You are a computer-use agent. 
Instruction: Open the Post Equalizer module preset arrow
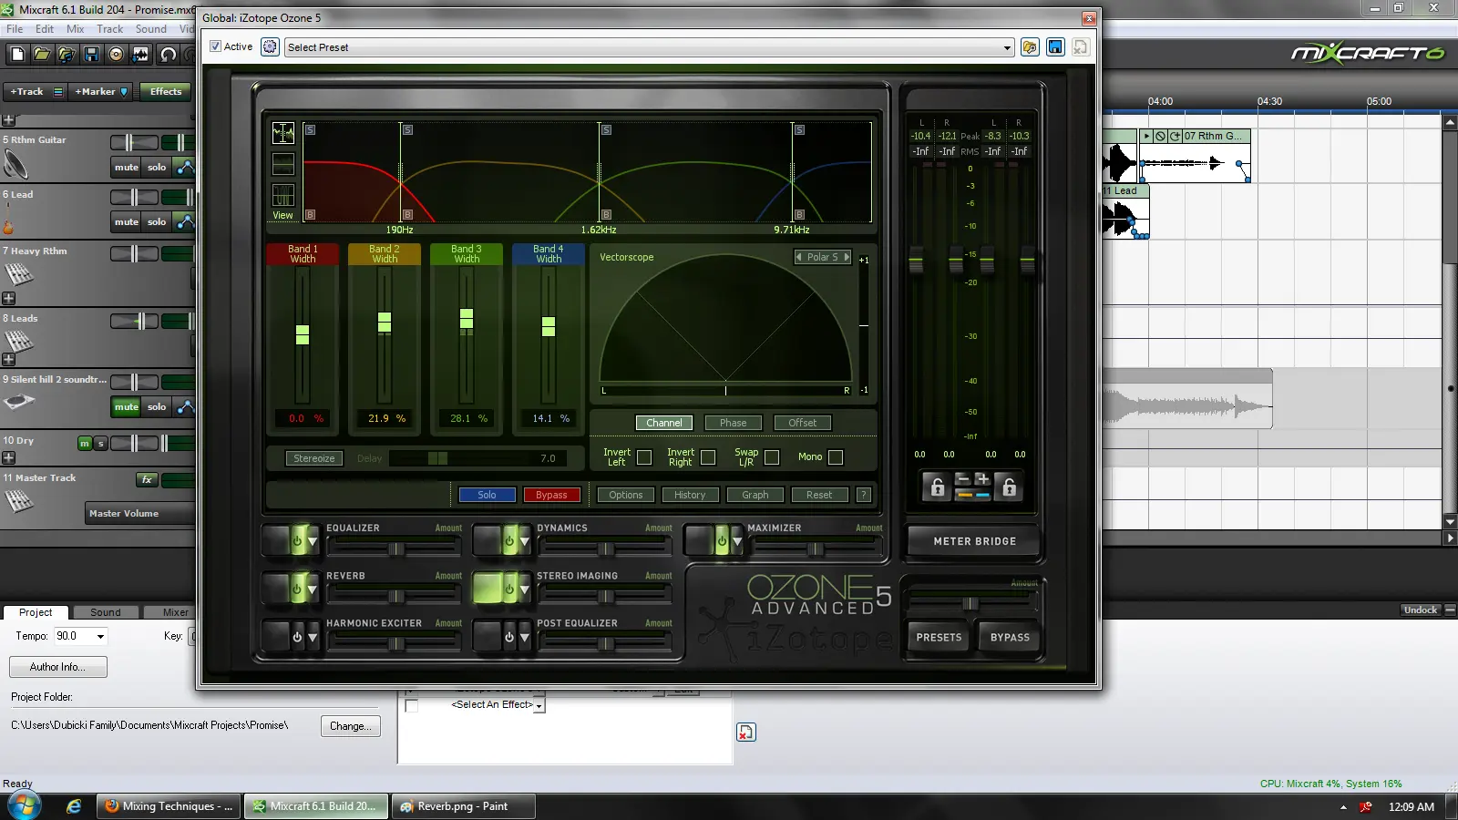point(525,637)
